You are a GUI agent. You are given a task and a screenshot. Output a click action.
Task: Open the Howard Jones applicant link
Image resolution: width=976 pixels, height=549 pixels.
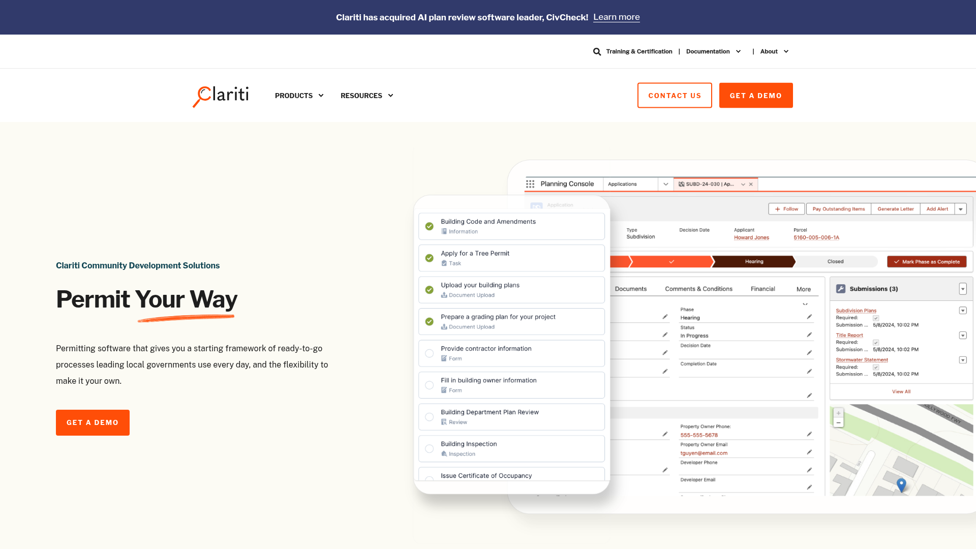(752, 237)
